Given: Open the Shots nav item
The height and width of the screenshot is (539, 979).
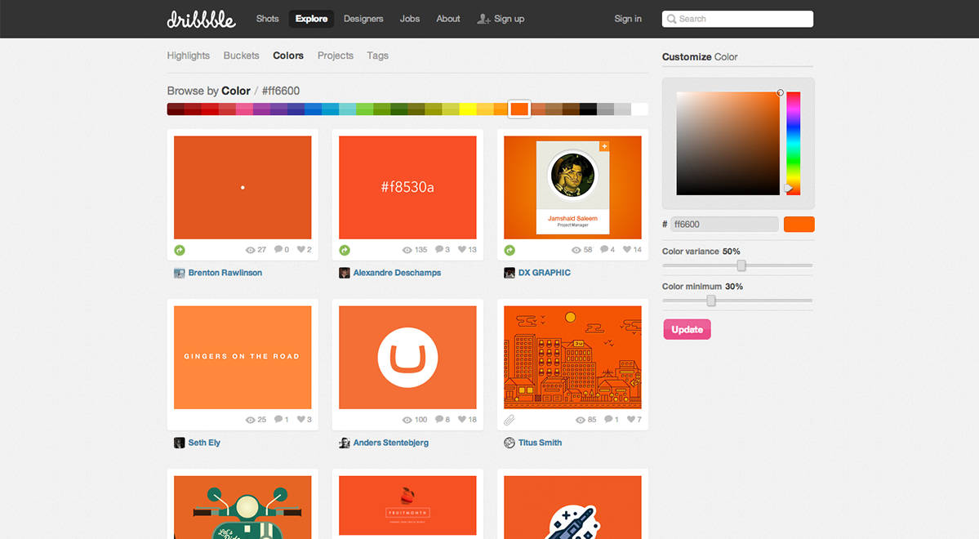Looking at the screenshot, I should coord(267,19).
